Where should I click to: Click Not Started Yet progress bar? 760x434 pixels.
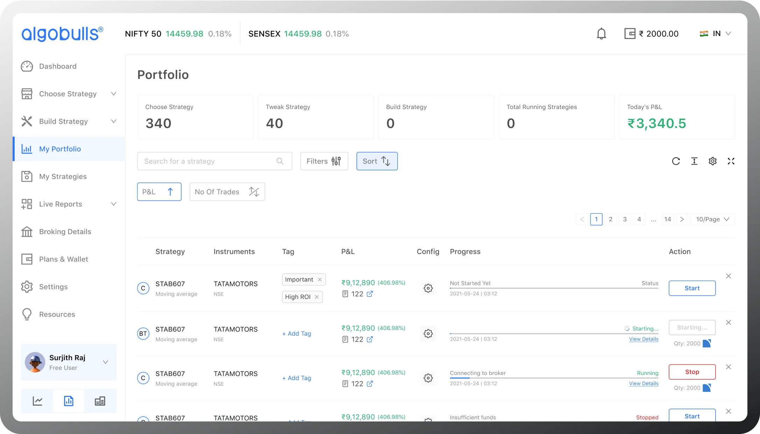[x=554, y=288]
